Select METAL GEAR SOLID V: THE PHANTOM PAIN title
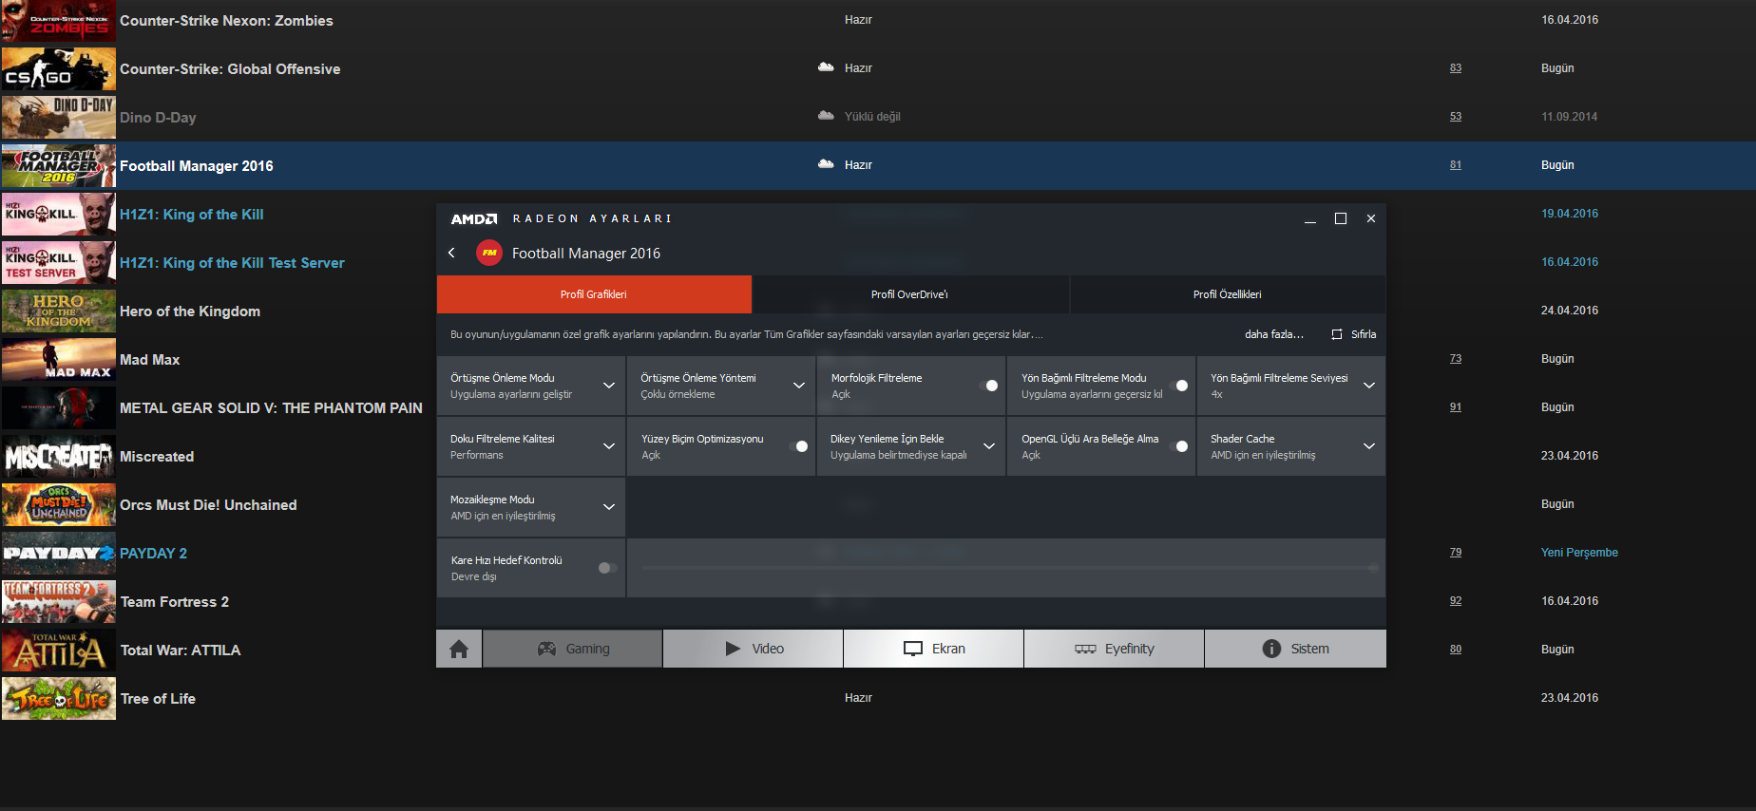 [271, 408]
